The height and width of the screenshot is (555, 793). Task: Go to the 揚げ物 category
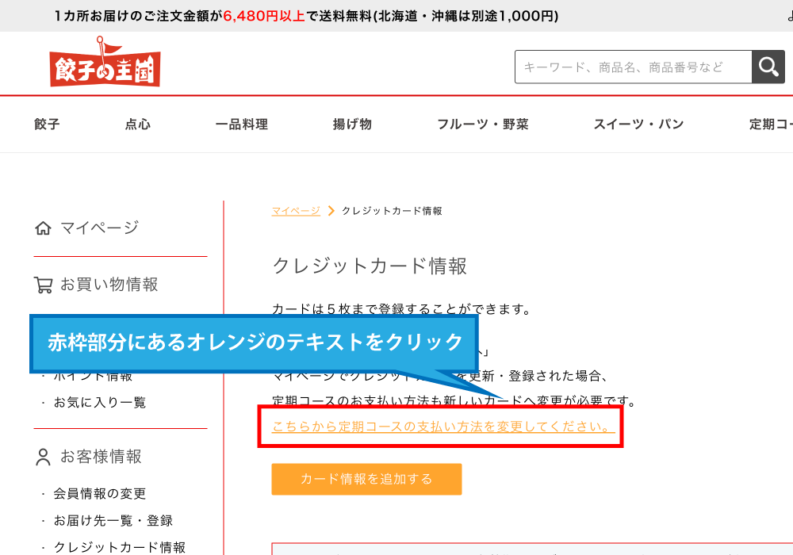click(352, 124)
